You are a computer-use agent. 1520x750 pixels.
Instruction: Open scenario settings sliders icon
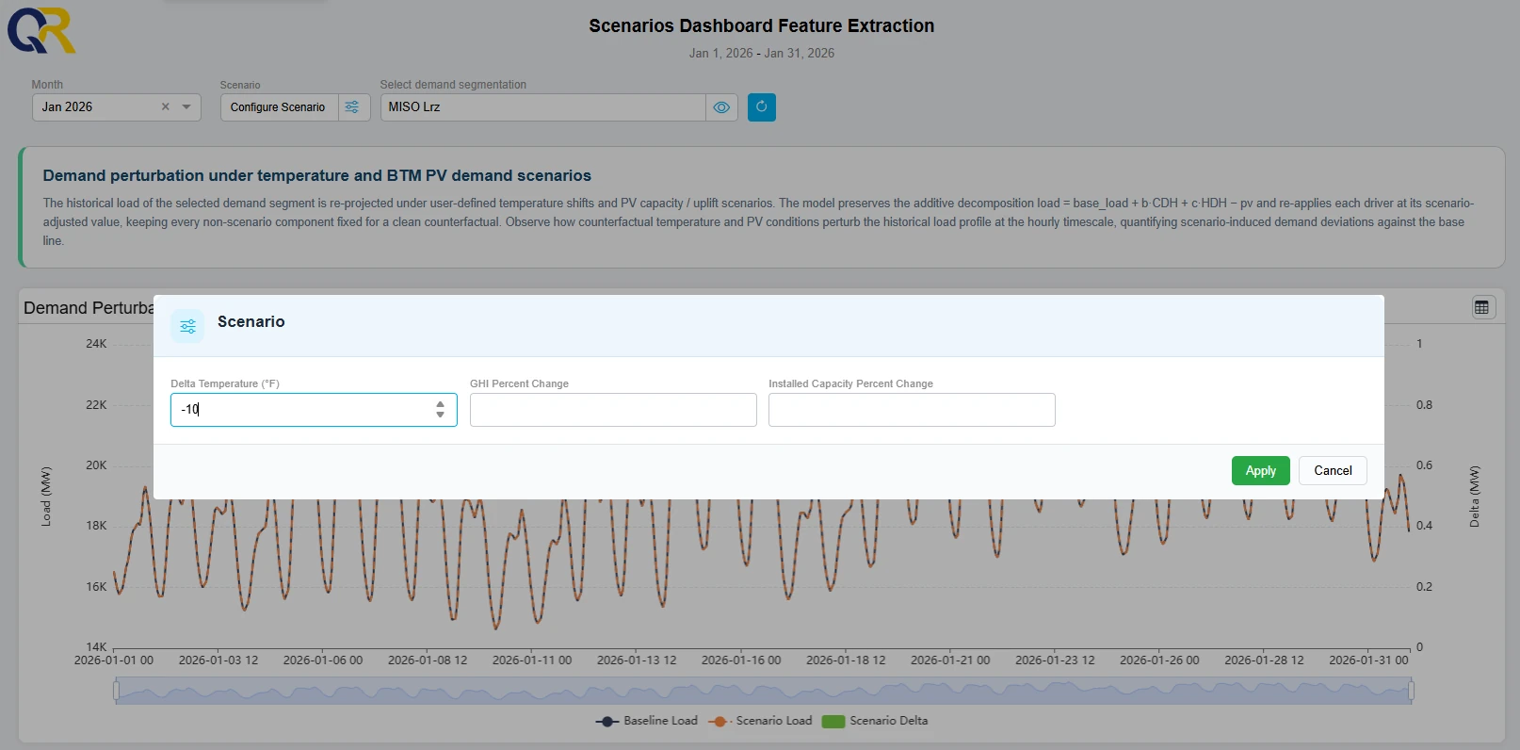[352, 107]
